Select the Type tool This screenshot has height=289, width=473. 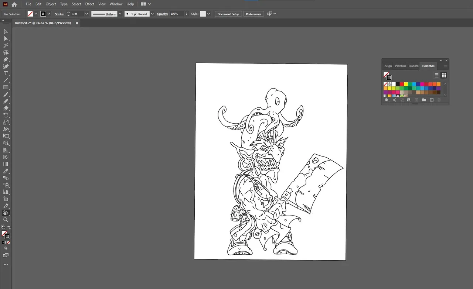tap(6, 73)
